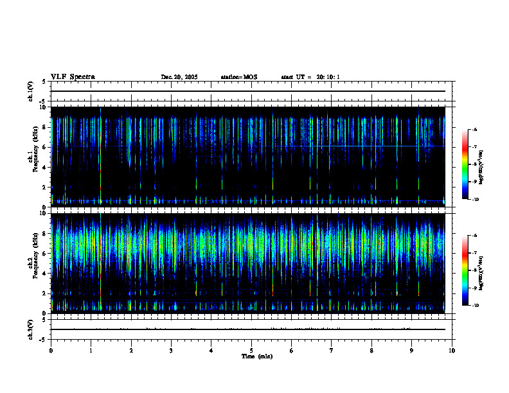Click the "3" minute tick label on the time axis
Viewport: 509px width, 393px height.
coord(171,351)
